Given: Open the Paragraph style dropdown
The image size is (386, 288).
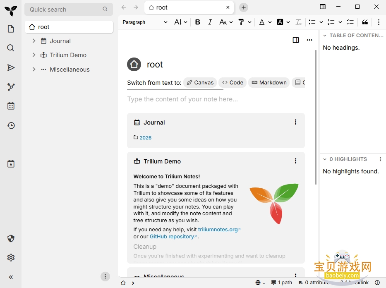Looking at the screenshot, I should click(x=145, y=22).
